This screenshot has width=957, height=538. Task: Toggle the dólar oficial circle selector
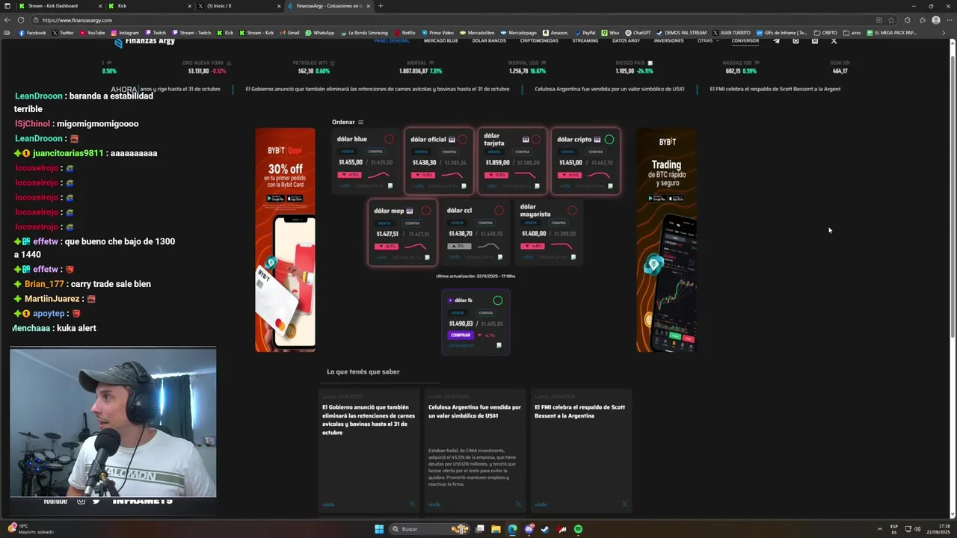click(x=462, y=139)
